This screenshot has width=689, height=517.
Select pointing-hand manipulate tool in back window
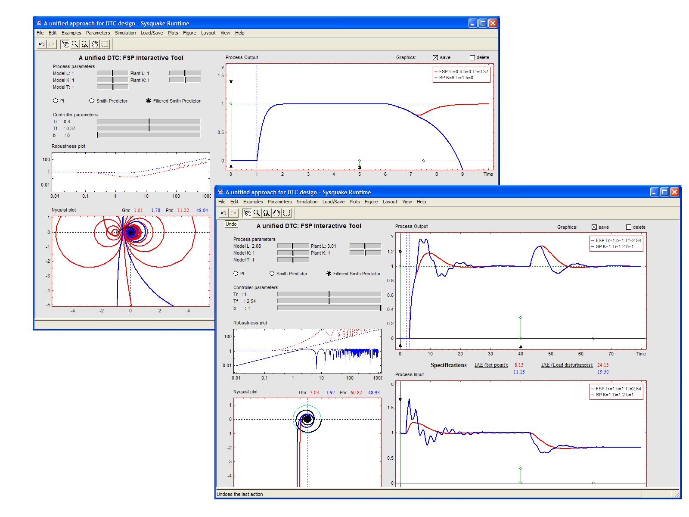(65, 44)
